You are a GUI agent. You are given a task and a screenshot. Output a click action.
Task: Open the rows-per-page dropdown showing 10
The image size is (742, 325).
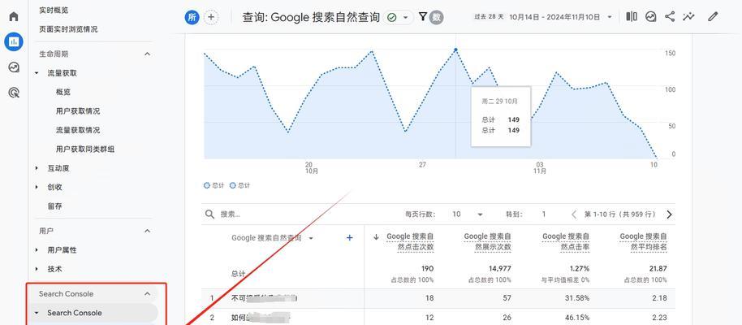467,214
